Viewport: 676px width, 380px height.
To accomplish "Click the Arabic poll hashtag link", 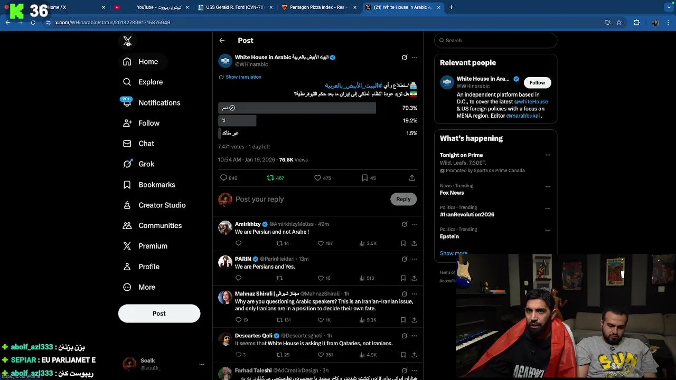I will pos(353,85).
